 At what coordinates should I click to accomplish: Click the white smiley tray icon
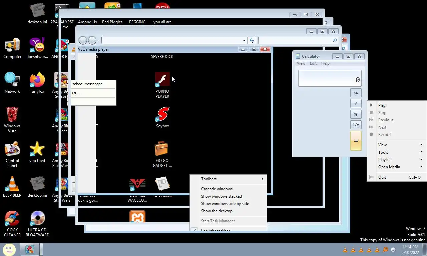(393, 250)
